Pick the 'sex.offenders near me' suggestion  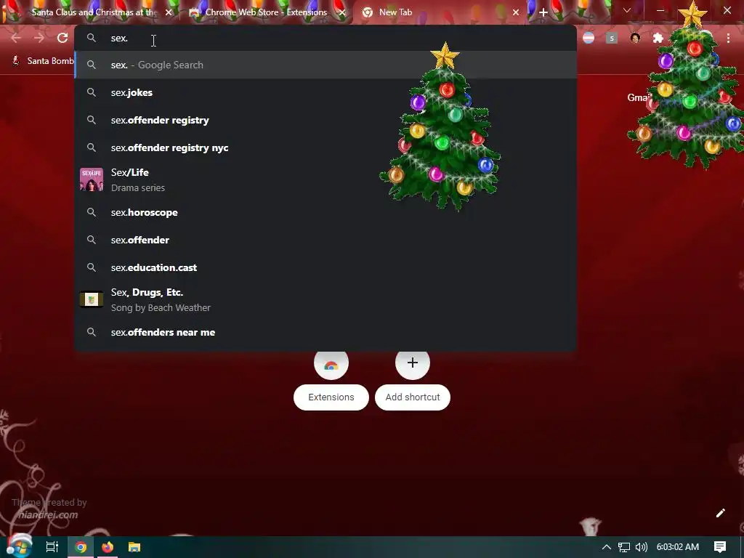pos(325,332)
